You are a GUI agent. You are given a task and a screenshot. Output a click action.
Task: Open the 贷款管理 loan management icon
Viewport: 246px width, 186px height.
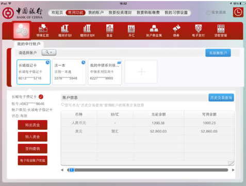pos(221,31)
